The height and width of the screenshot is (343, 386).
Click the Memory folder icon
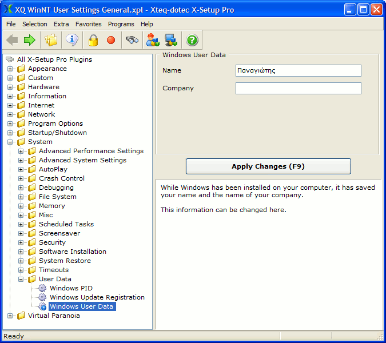click(32, 206)
